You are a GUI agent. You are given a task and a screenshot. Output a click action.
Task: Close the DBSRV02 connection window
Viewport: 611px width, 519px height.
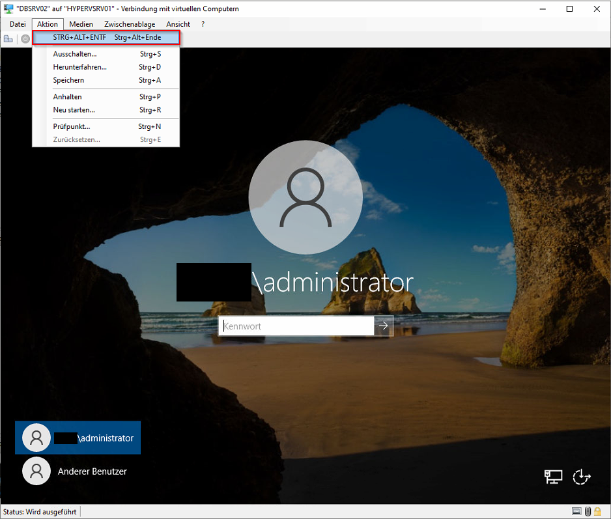tap(597, 8)
